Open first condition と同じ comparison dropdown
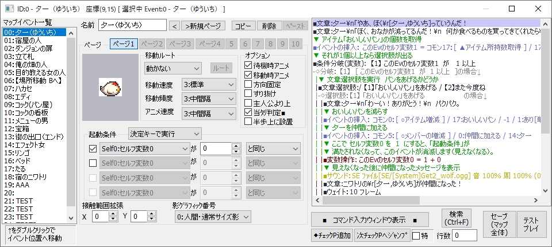The width and height of the screenshot is (552, 247). tap(273, 149)
